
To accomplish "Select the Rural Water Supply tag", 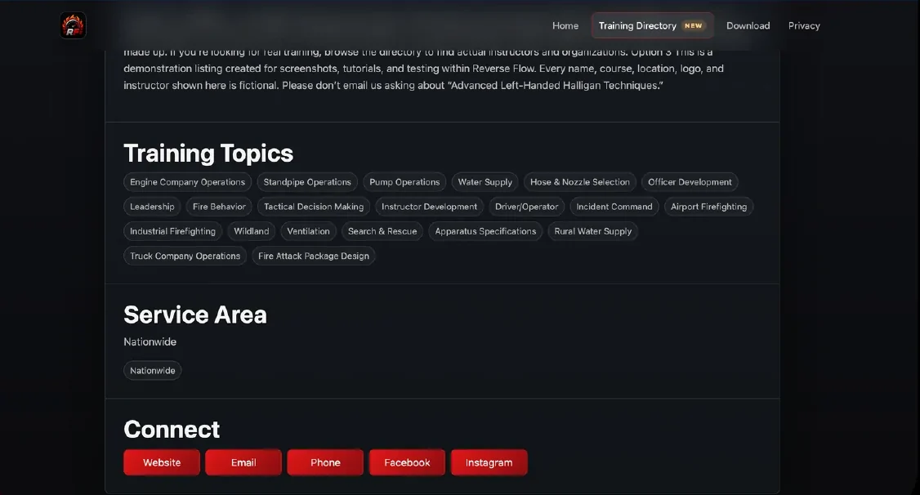I will point(592,232).
